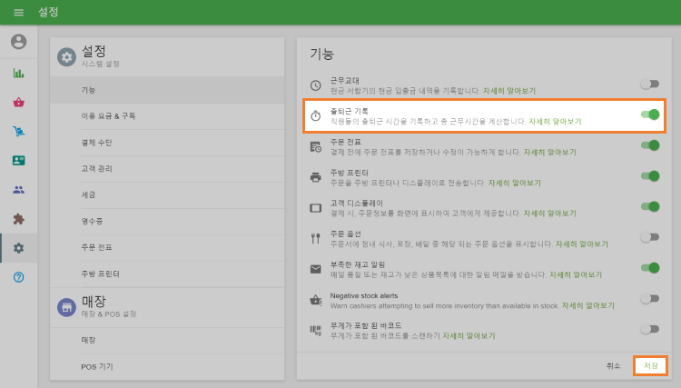Enable the 근무교대 toggle

coord(648,85)
